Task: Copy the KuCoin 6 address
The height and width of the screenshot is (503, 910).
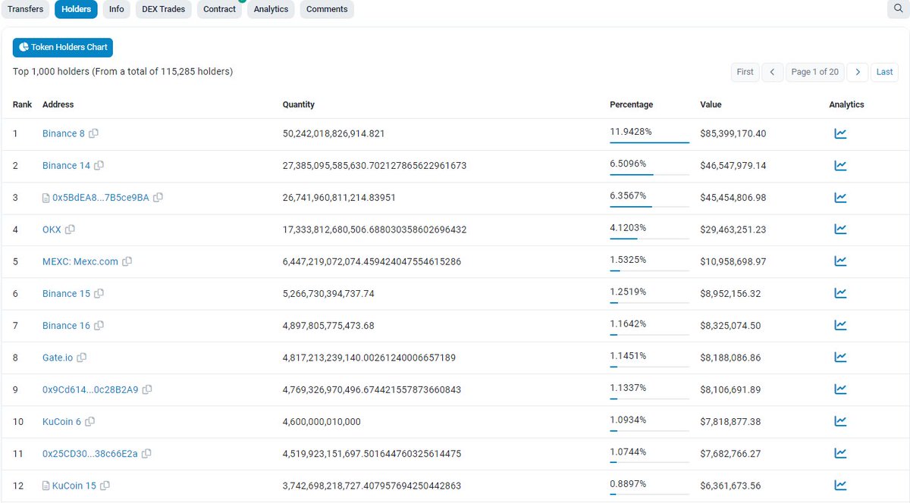Action: coord(90,421)
